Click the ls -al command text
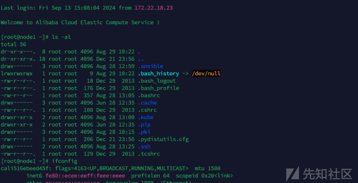Viewport: 358px width, 183px height. [61, 37]
